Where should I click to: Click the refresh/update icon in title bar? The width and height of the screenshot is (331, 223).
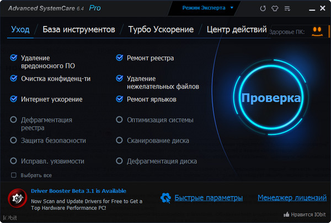(263, 8)
